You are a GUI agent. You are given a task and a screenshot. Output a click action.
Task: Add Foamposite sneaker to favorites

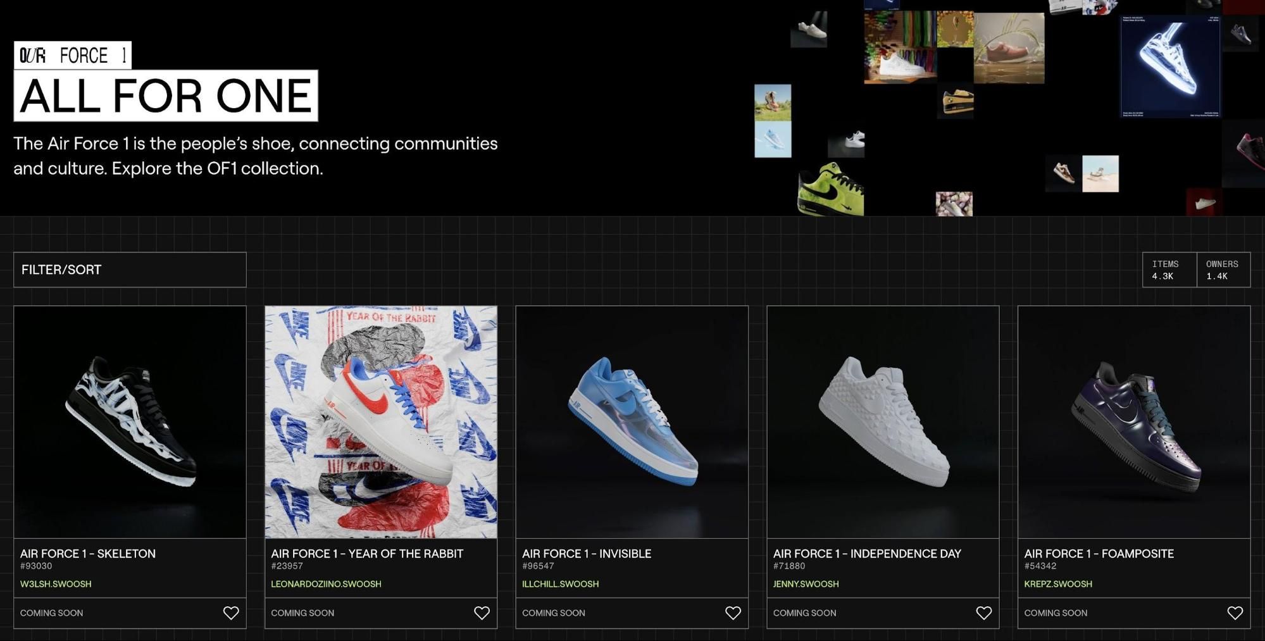pos(1235,613)
